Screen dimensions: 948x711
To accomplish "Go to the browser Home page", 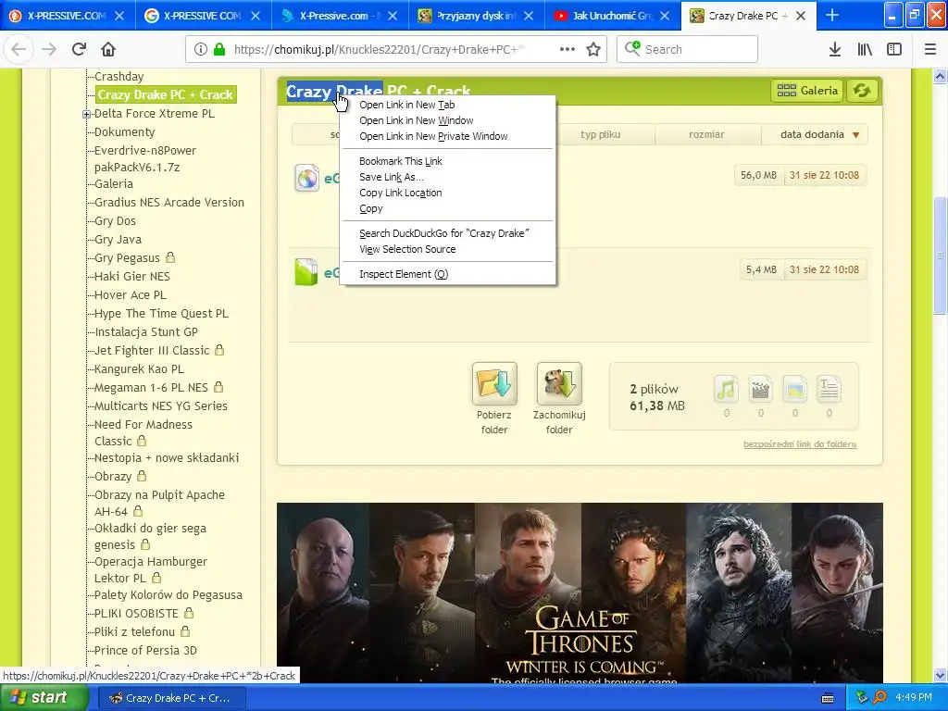I will [x=108, y=50].
